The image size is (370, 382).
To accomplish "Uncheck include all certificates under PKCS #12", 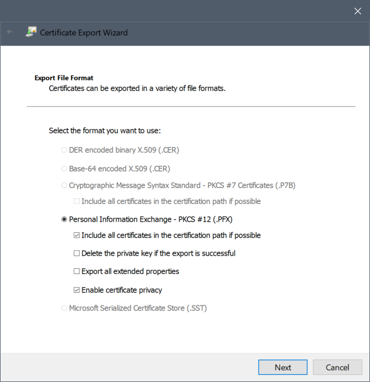I will [x=76, y=235].
